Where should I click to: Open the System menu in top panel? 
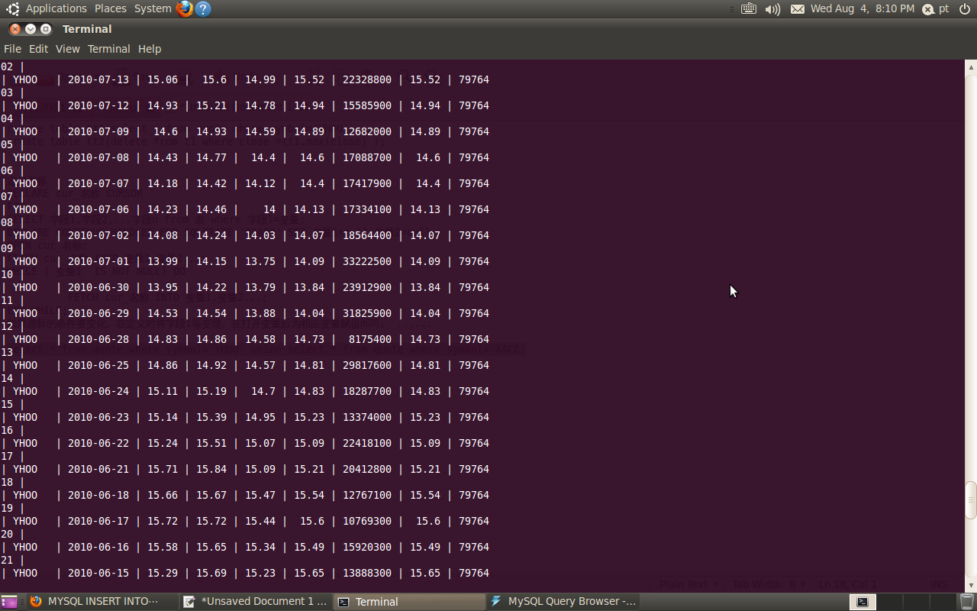(153, 8)
